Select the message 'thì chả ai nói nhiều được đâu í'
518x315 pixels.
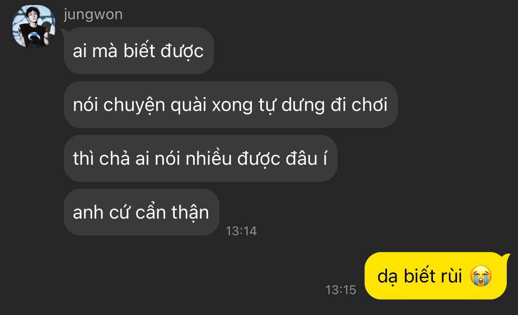pyautogui.click(x=200, y=158)
